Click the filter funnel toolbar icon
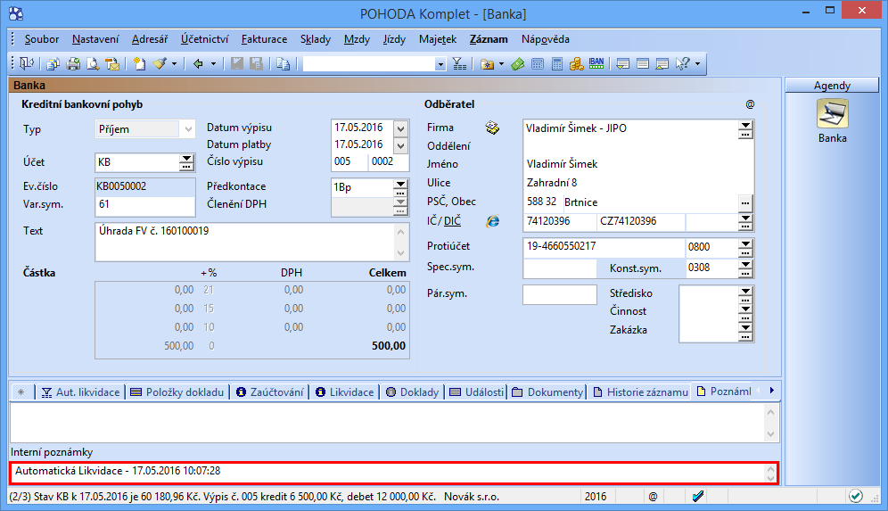The image size is (888, 511). click(459, 63)
